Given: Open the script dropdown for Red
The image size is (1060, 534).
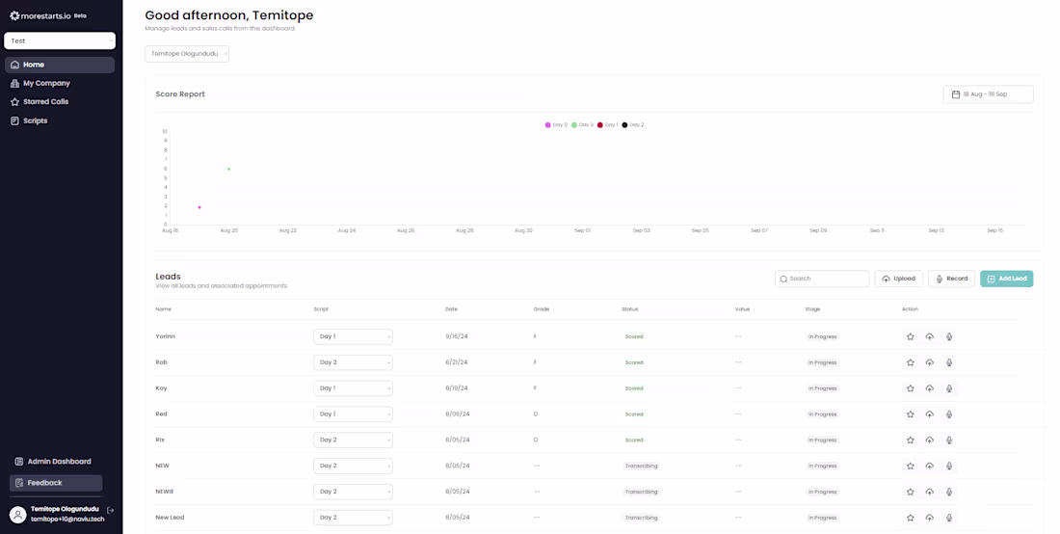Looking at the screenshot, I should pyautogui.click(x=353, y=414).
